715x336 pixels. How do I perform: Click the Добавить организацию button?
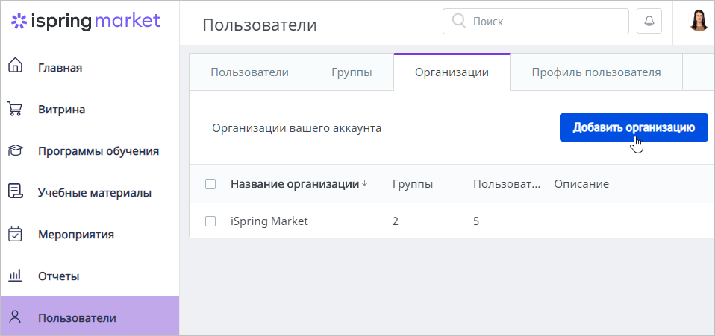pyautogui.click(x=634, y=127)
